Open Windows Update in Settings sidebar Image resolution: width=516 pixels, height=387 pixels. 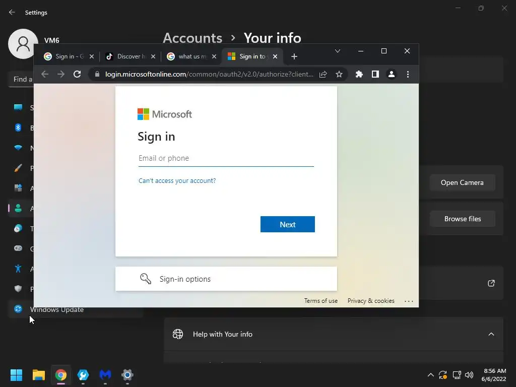[x=56, y=310]
